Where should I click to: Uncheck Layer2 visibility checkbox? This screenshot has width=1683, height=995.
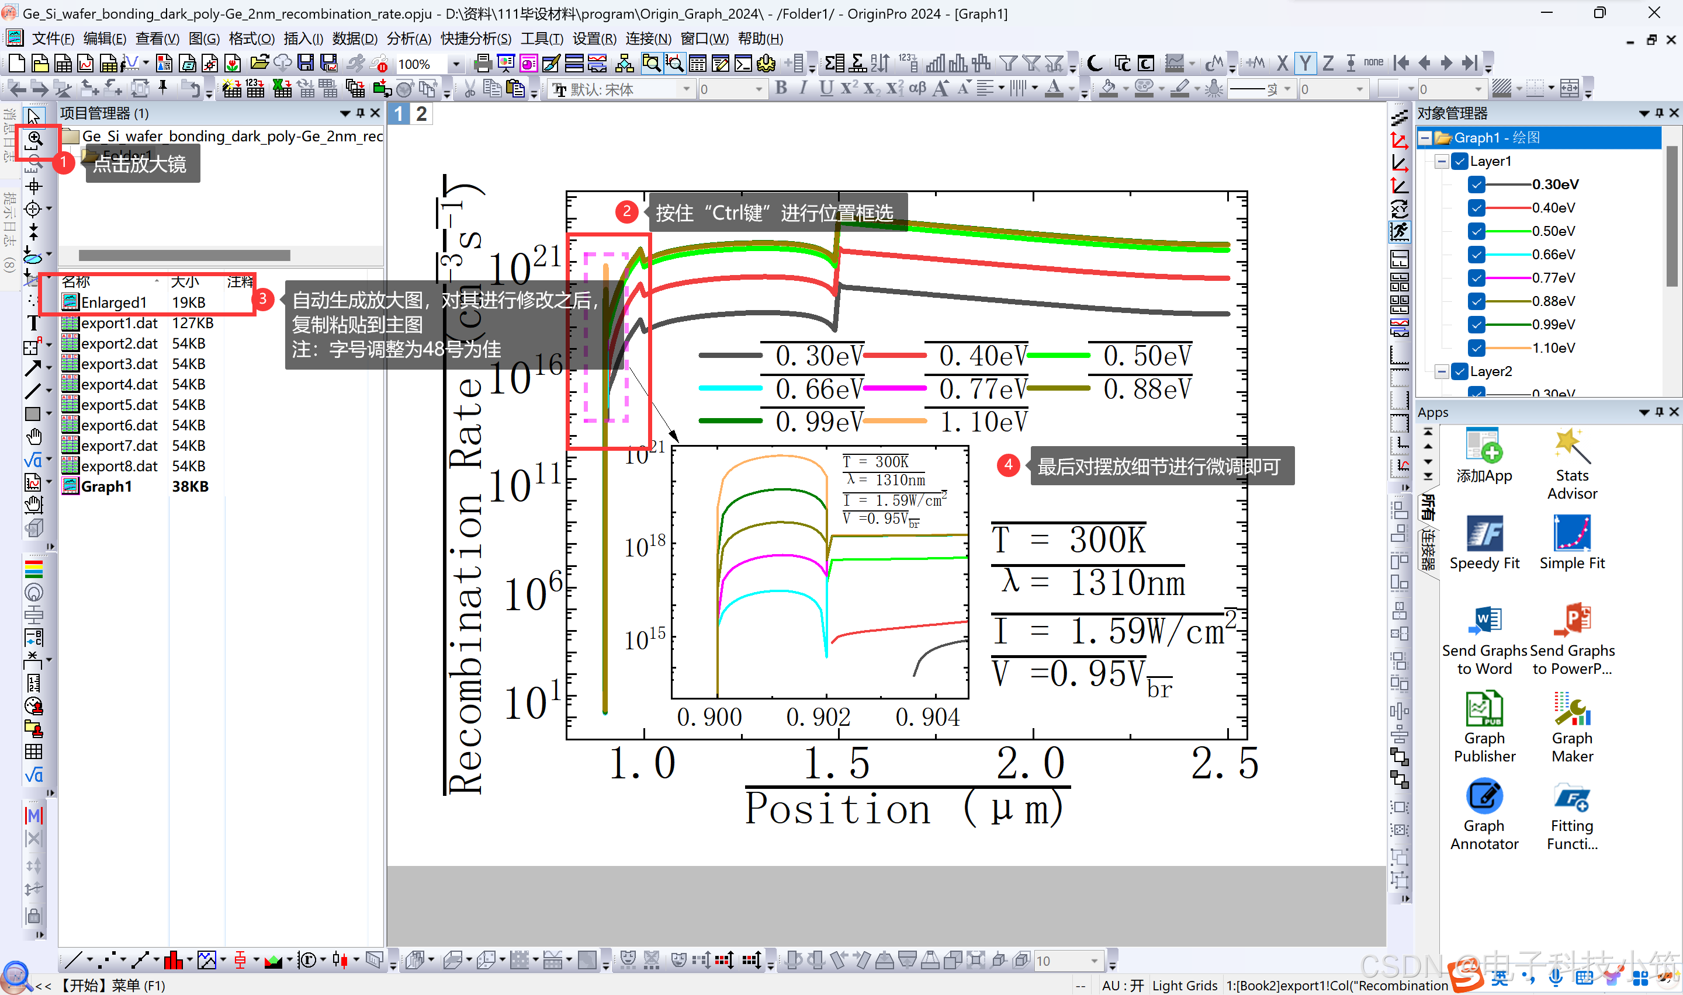[x=1459, y=371]
